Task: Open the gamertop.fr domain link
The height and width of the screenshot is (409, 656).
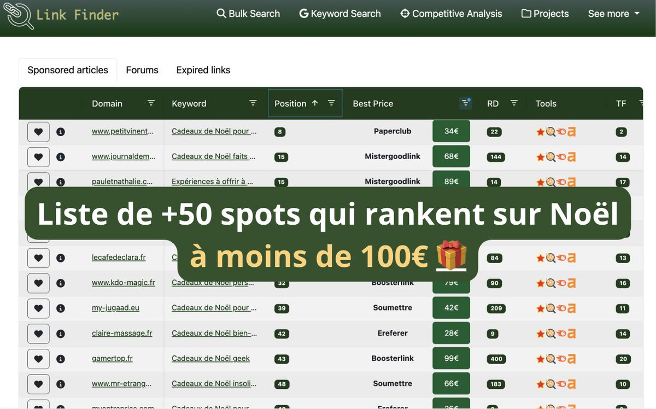Action: pos(112,359)
